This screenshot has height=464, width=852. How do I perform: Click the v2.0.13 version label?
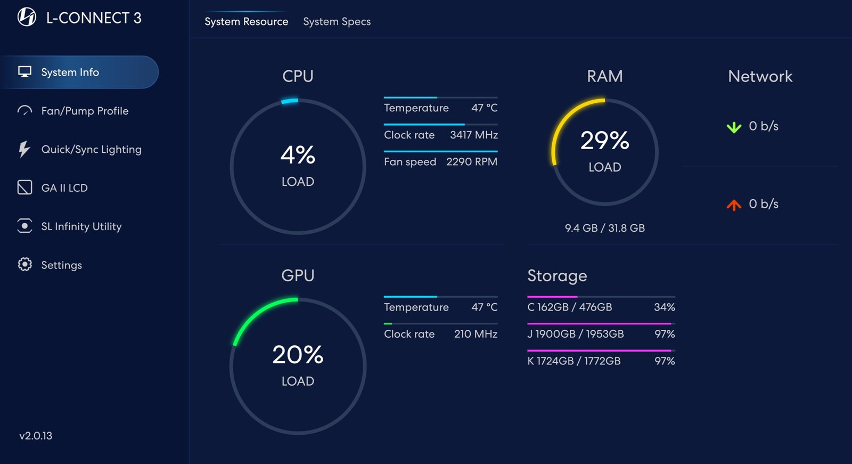point(36,436)
